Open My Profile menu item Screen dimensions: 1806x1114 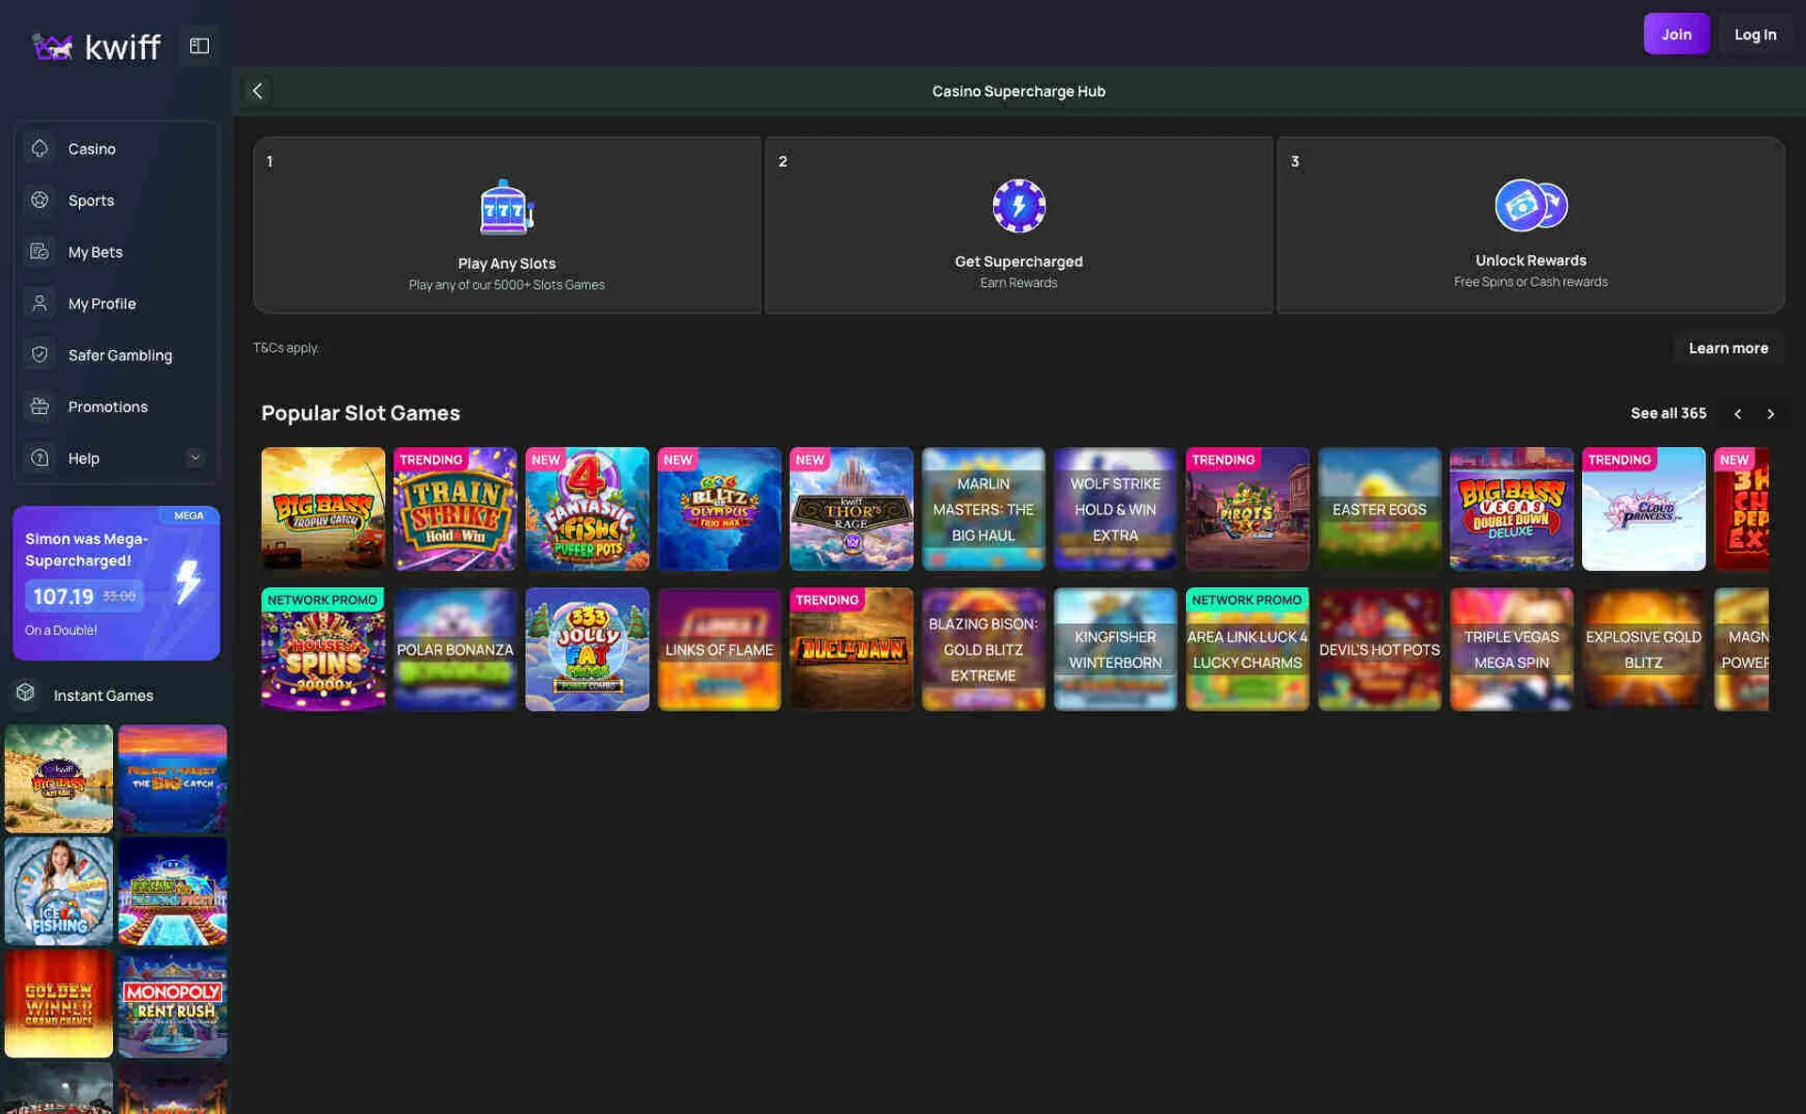(x=116, y=304)
